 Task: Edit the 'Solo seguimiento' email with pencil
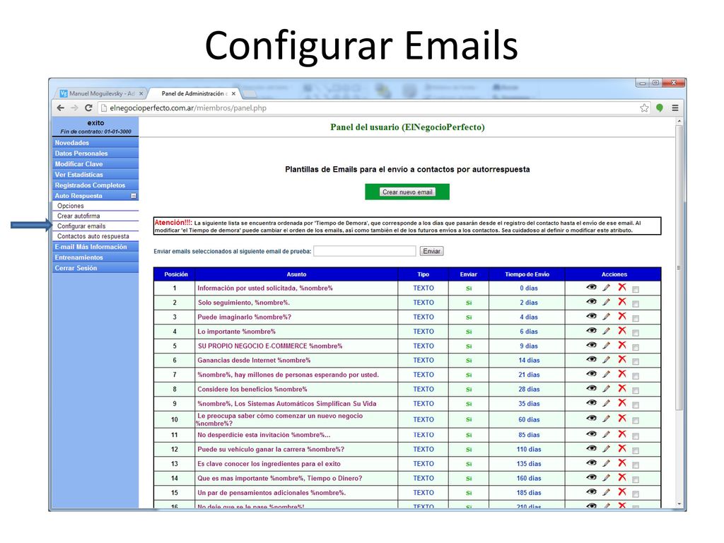606,302
